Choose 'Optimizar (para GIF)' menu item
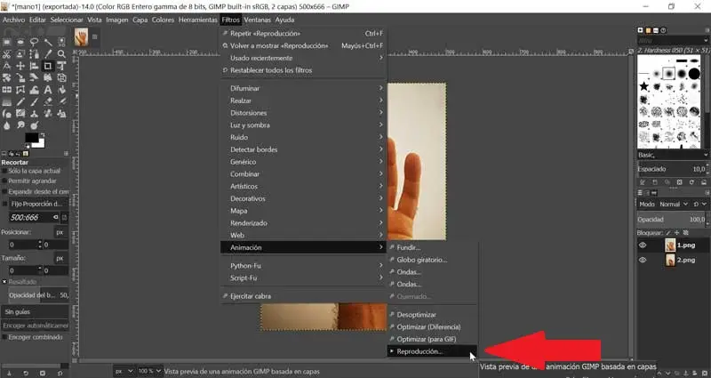The image size is (711, 378). click(432, 339)
